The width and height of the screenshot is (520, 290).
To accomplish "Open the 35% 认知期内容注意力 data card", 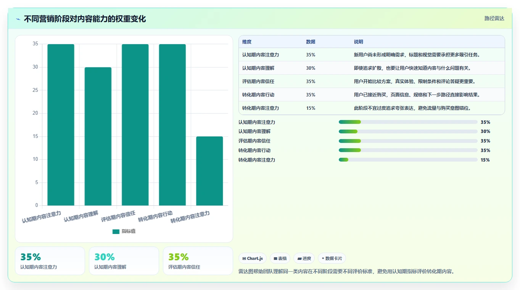I will coord(50,261).
